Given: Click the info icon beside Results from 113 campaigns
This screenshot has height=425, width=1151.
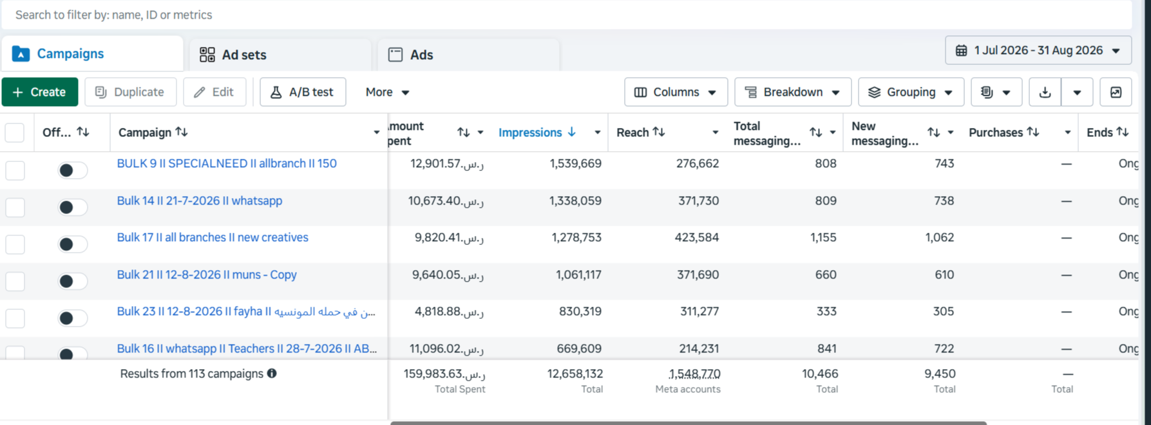Looking at the screenshot, I should tap(272, 374).
